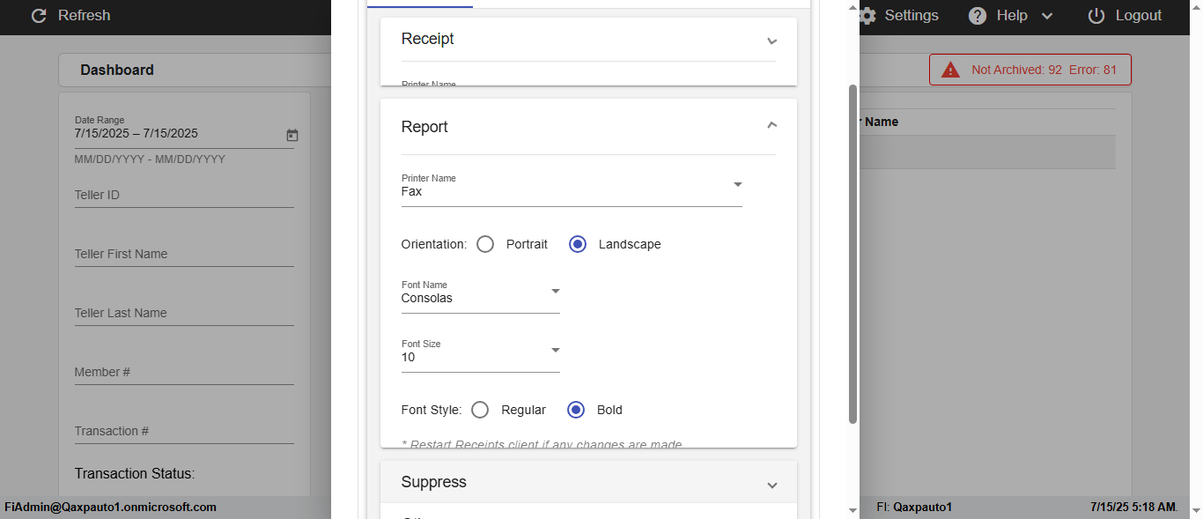The width and height of the screenshot is (1203, 519).
Task: Expand the Help menu chevron
Action: point(1047,16)
